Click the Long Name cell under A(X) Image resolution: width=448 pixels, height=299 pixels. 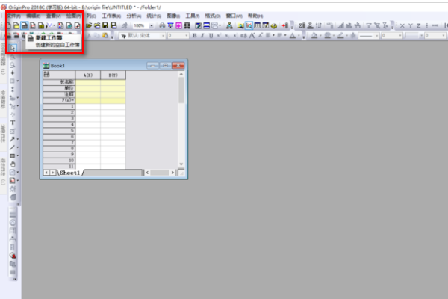(x=87, y=82)
